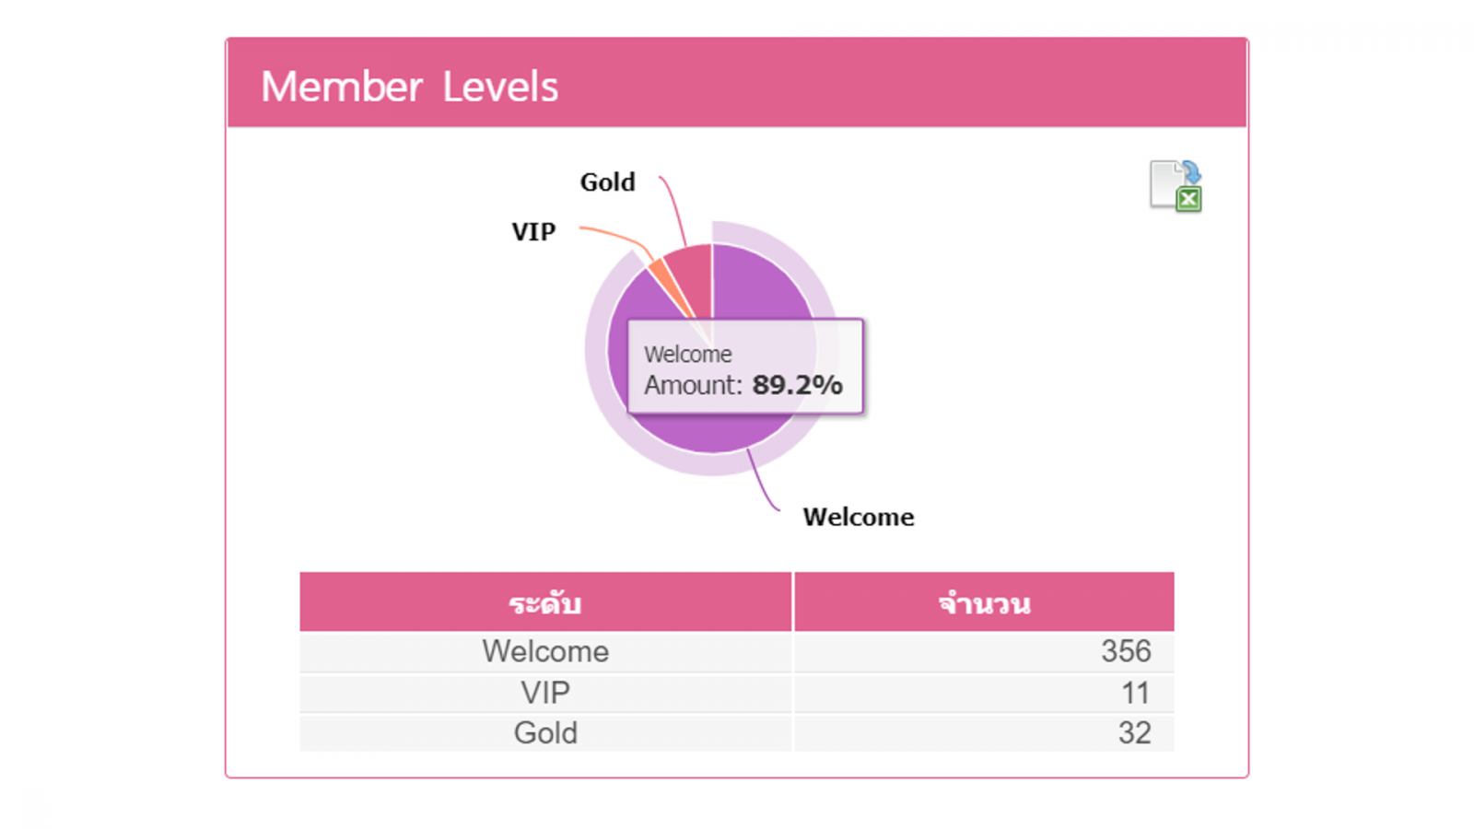Click the pink Member Levels header bar
The image size is (1474, 829).
tap(737, 83)
